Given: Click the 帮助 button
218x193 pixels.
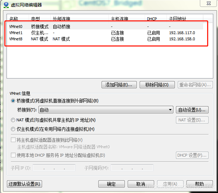Looking at the screenshot, I should coord(200,184).
